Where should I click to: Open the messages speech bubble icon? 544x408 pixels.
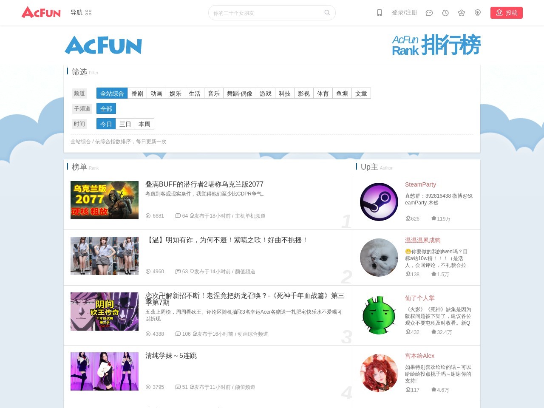coord(429,13)
